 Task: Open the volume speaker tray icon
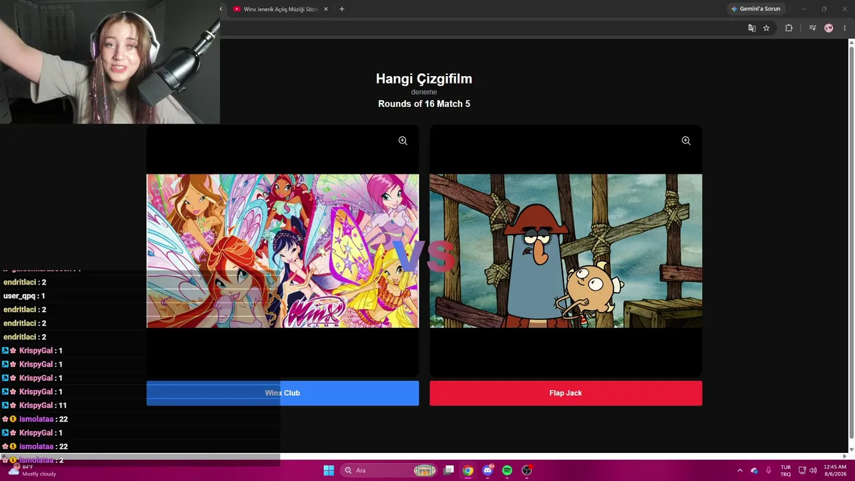813,470
